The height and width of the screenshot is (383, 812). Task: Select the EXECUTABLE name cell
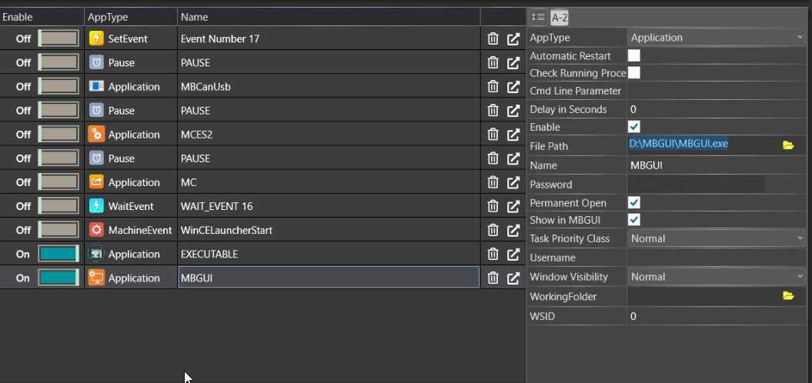pyautogui.click(x=329, y=254)
